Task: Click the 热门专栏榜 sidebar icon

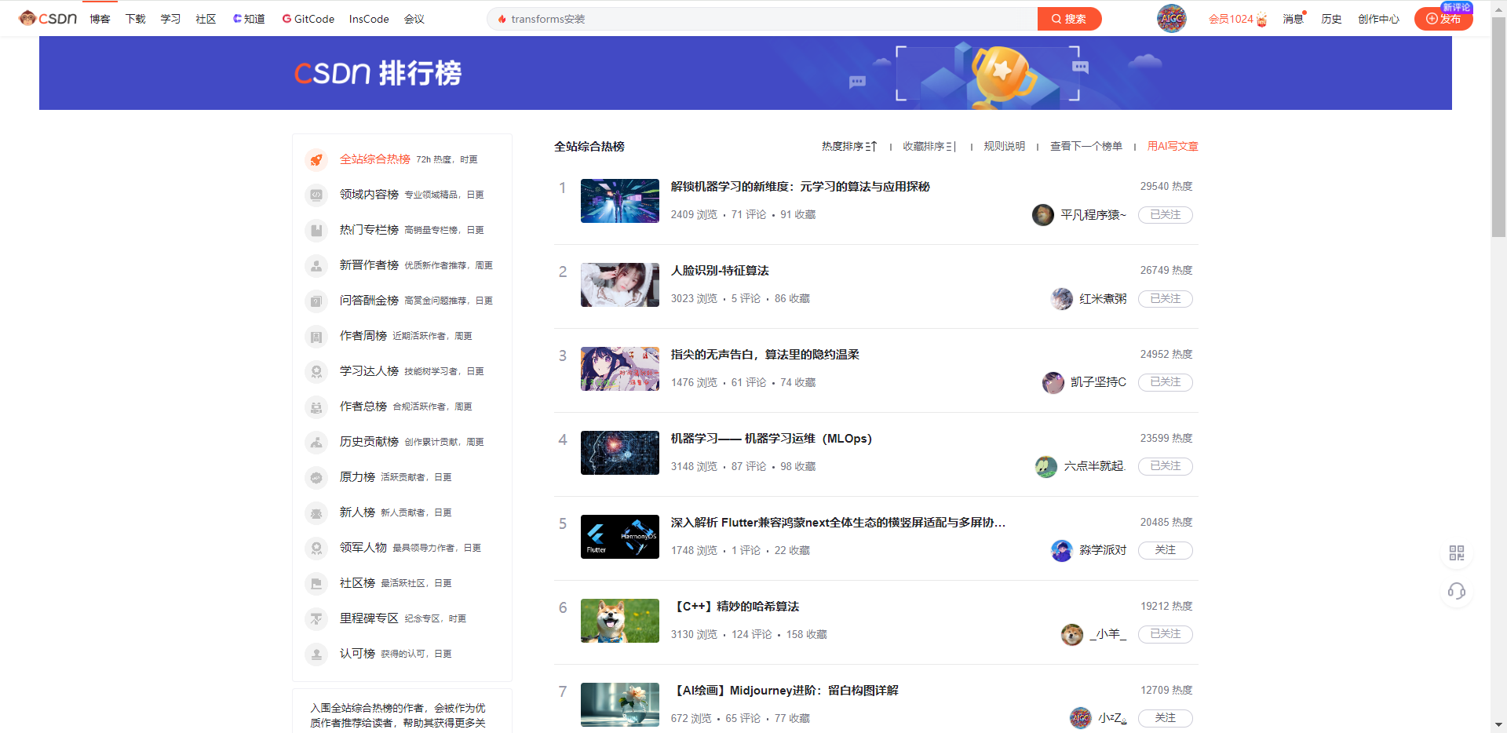Action: coord(316,230)
